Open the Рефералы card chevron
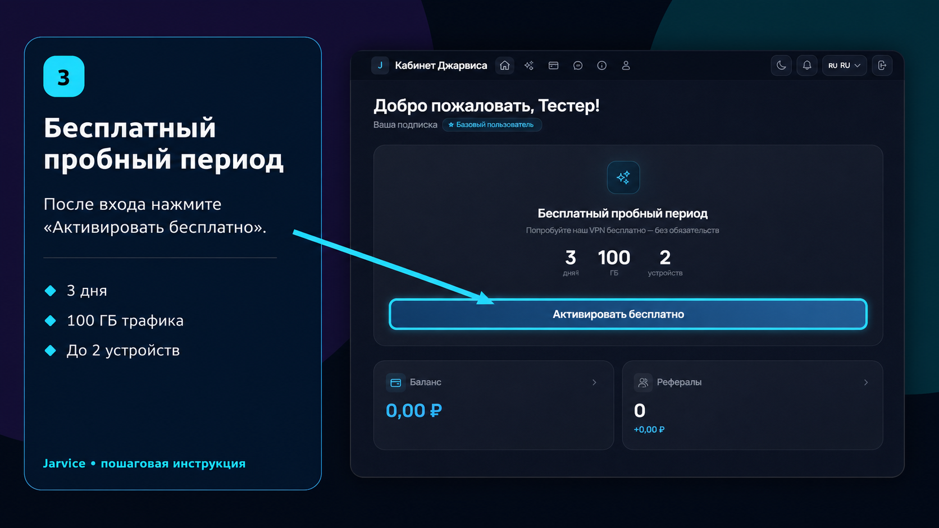 866,382
